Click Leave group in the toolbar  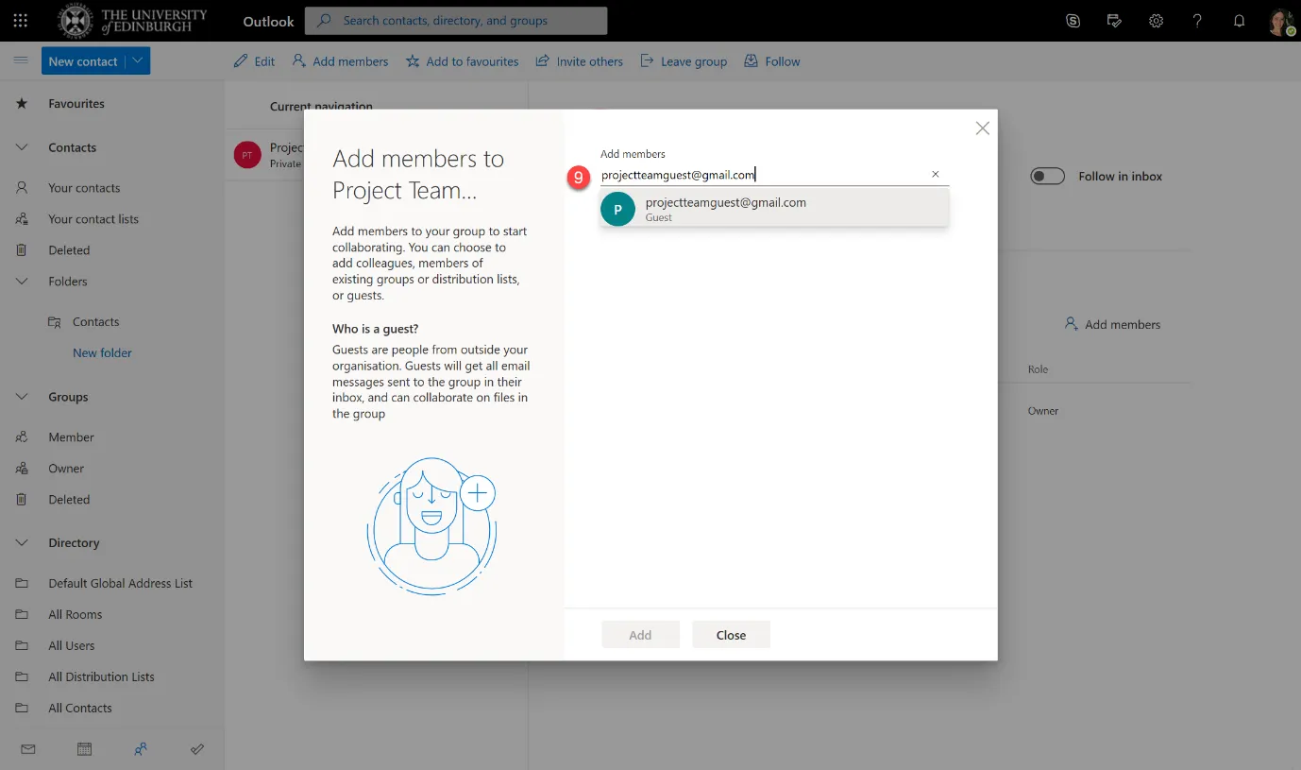coord(684,60)
